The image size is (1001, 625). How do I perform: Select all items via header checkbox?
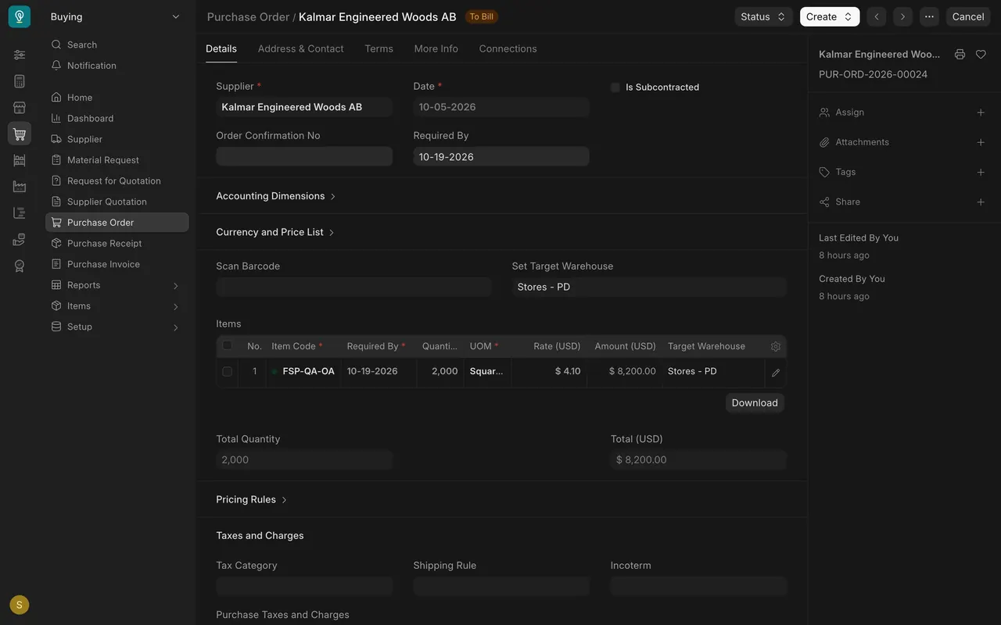click(228, 345)
